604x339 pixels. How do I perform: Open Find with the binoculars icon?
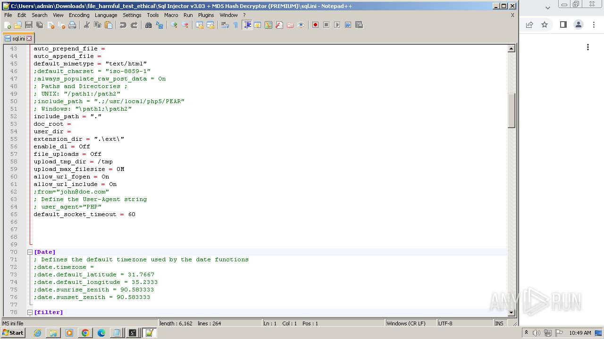tap(149, 25)
